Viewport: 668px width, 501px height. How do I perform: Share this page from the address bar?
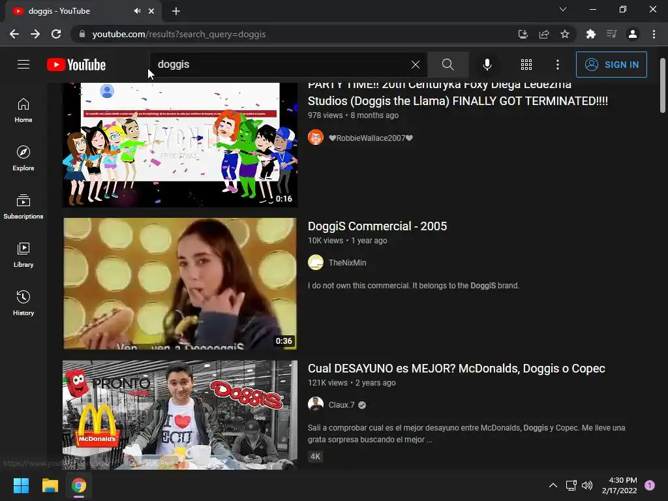(x=544, y=34)
